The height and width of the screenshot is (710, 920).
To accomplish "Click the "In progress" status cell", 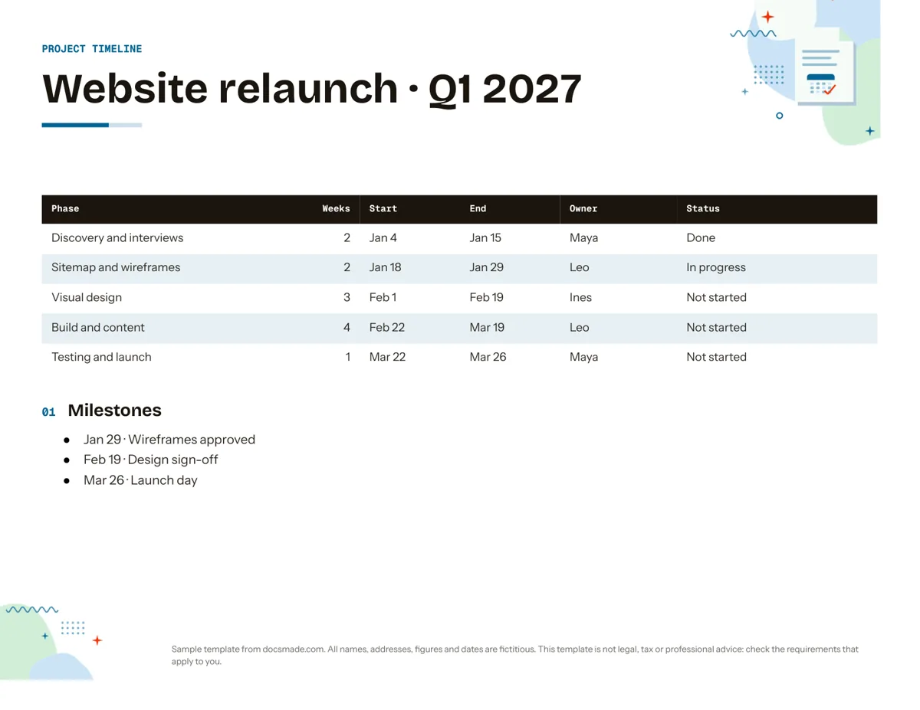I will [716, 268].
